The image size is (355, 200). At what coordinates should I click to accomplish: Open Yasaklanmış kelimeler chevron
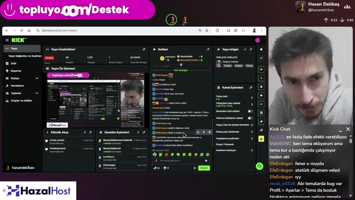point(252,138)
